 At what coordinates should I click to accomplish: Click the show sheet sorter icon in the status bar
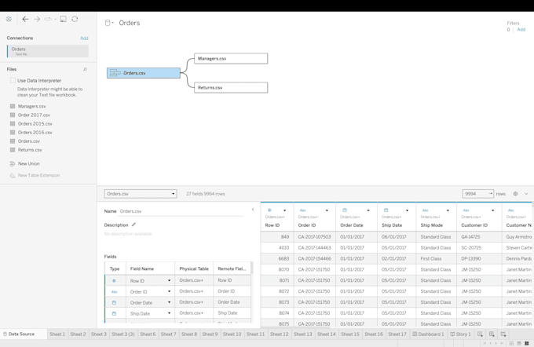click(511, 343)
